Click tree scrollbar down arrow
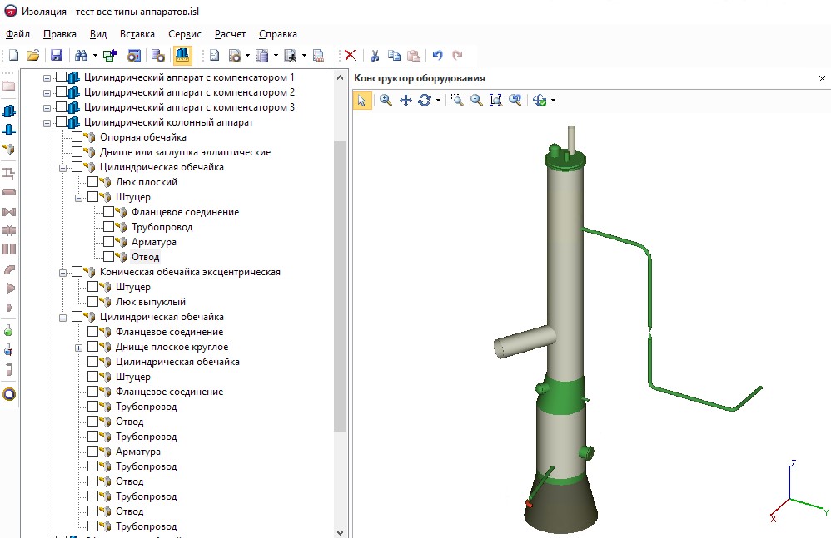Viewport: 831px width, 538px height. pos(341,532)
